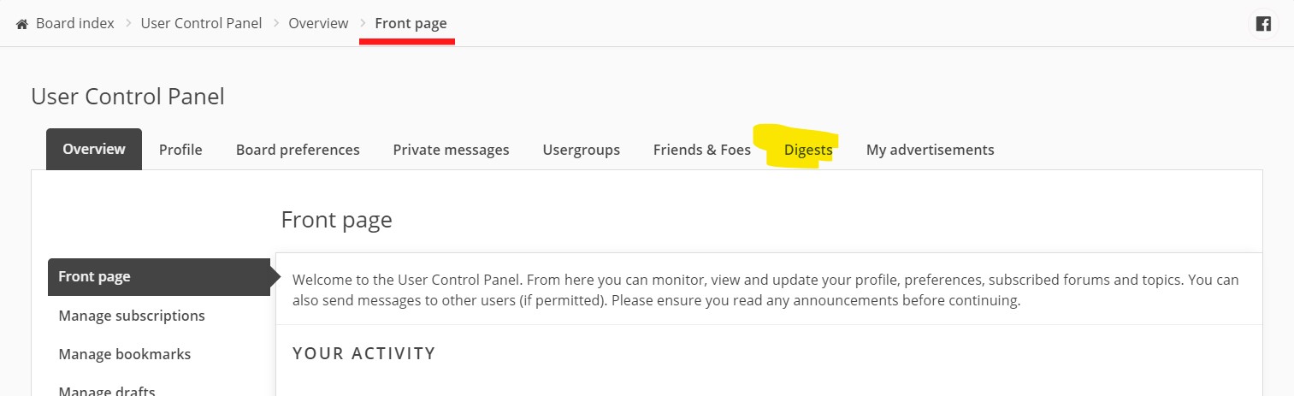The height and width of the screenshot is (396, 1294).
Task: Go to the Board index link
Action: pyautogui.click(x=74, y=23)
